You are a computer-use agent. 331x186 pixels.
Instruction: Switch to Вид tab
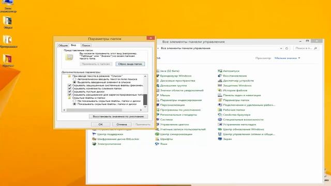73,45
